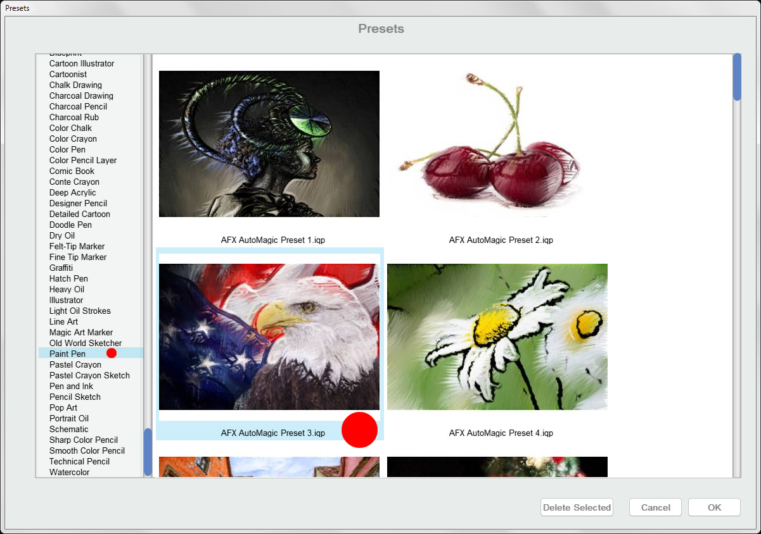Select the Pencil Sketch entry
Viewport: 761px width, 534px height.
pyautogui.click(x=75, y=397)
